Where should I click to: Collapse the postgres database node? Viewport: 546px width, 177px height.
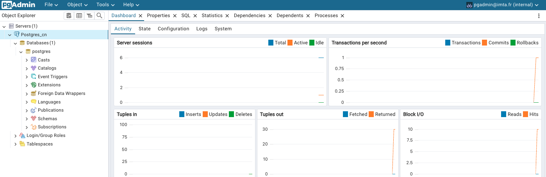click(21, 51)
